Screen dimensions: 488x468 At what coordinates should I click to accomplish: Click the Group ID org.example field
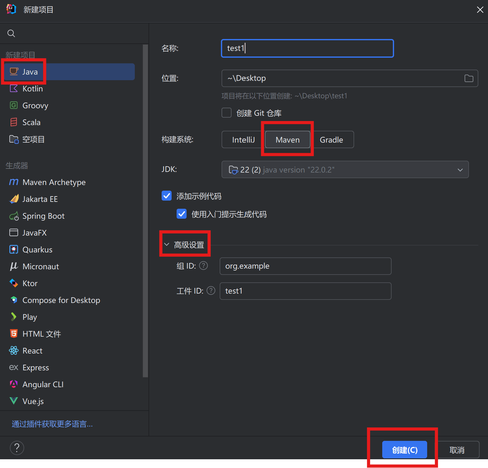tap(305, 266)
